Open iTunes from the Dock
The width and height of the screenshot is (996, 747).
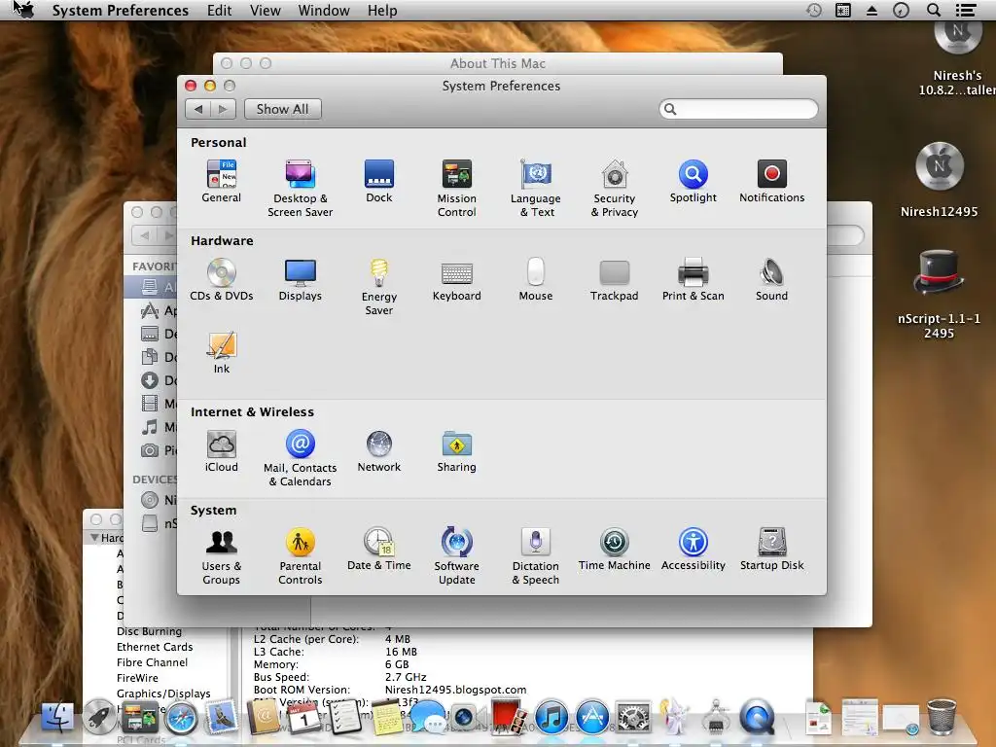pos(551,719)
